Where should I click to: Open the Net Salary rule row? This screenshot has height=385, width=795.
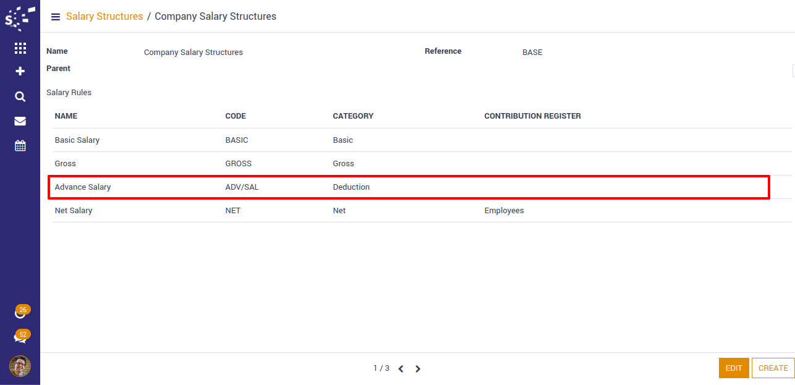(x=74, y=211)
